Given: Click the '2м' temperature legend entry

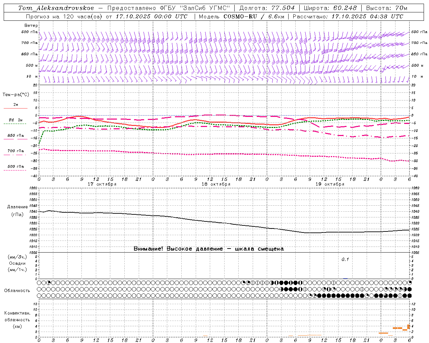Looking at the screenshot, I should tap(16, 105).
